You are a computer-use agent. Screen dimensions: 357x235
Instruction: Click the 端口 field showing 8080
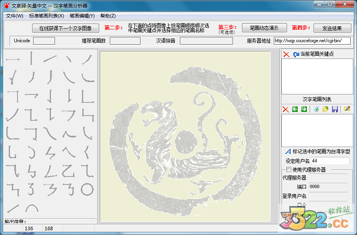pyautogui.click(x=328, y=187)
